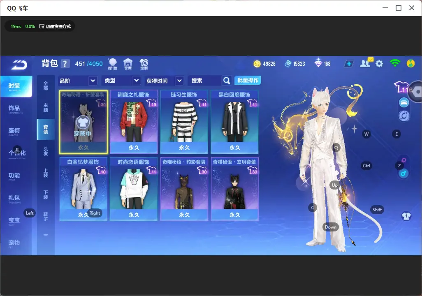
Task: Check the green Wi-Fi signal icon
Action: coord(395,63)
